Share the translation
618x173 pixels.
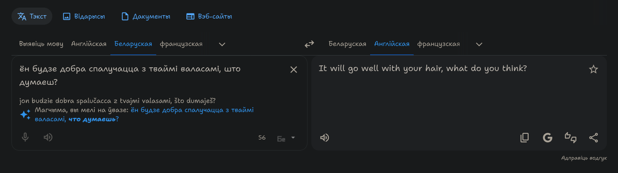pyautogui.click(x=594, y=138)
